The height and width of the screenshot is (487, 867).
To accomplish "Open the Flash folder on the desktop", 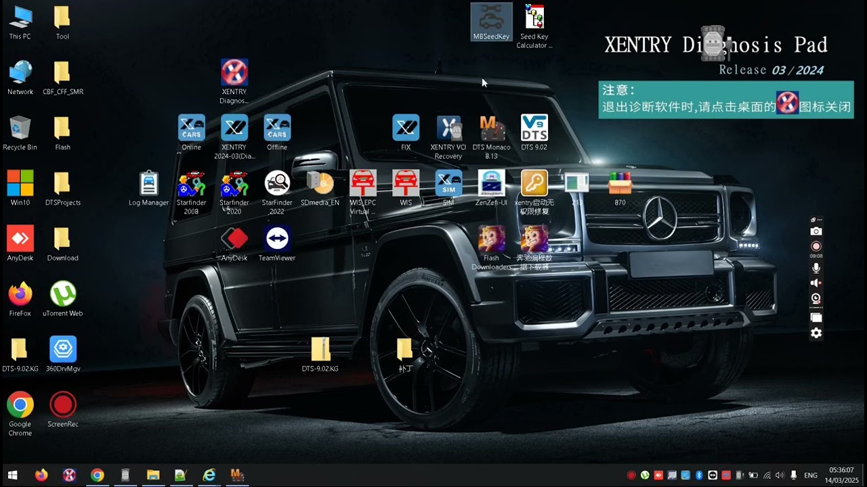I will tap(62, 133).
